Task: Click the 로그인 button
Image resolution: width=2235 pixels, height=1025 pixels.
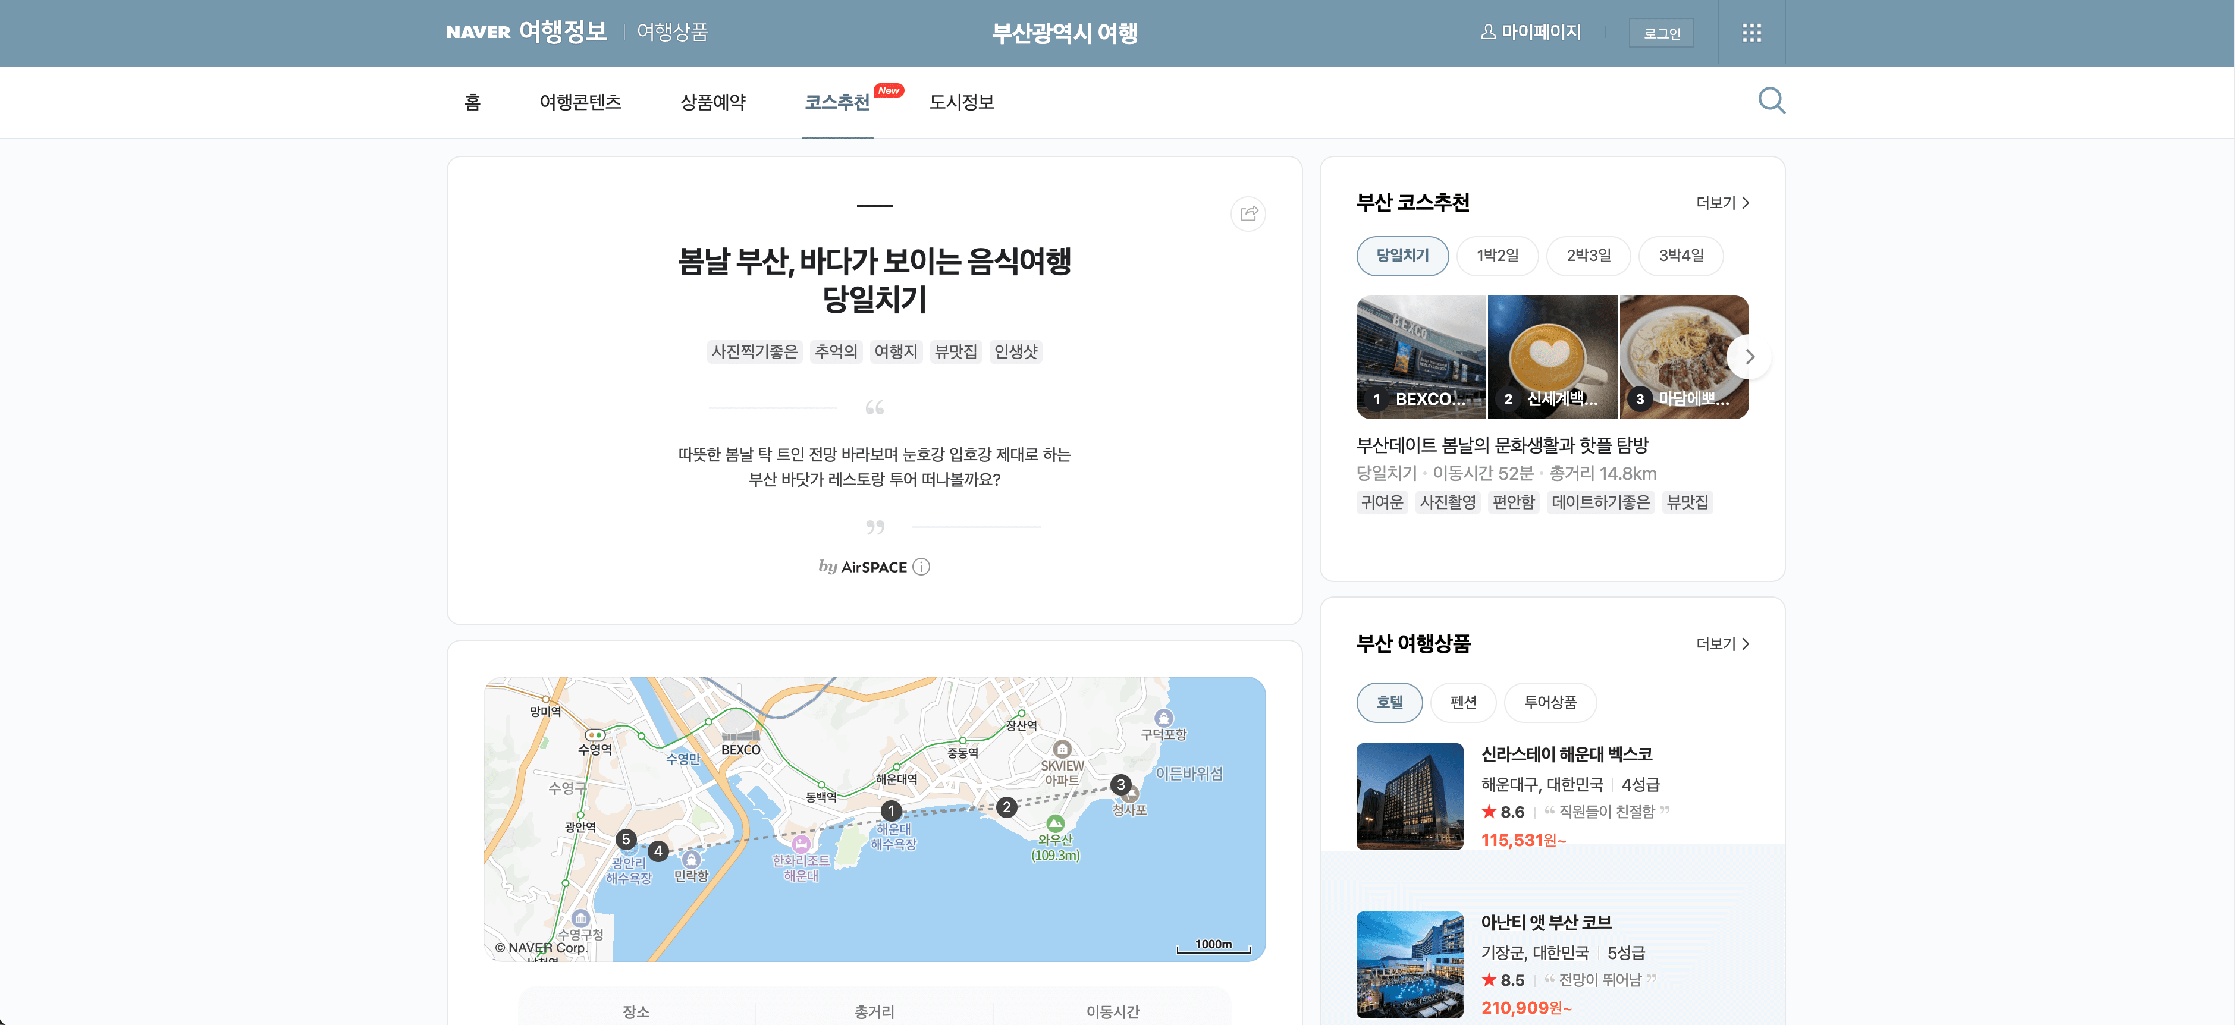Action: pyautogui.click(x=1660, y=33)
